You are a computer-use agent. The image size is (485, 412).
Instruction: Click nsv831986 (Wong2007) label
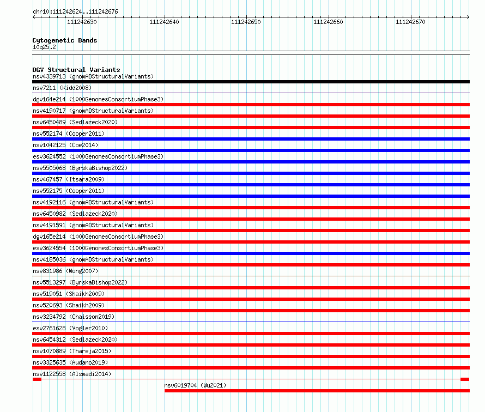tap(65, 271)
